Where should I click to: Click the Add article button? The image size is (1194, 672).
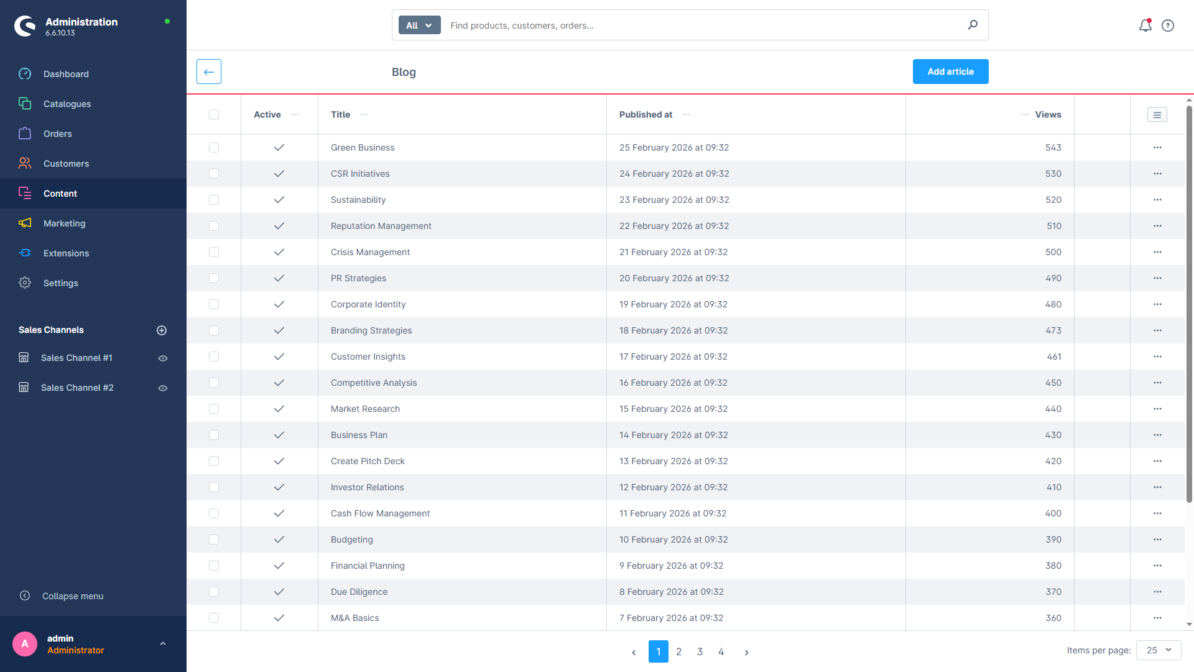tap(950, 72)
